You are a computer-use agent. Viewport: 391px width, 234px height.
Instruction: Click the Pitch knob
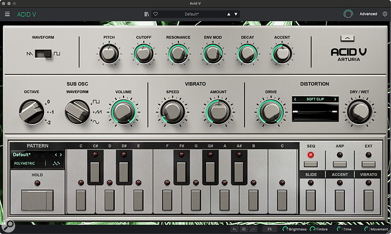[109, 53]
